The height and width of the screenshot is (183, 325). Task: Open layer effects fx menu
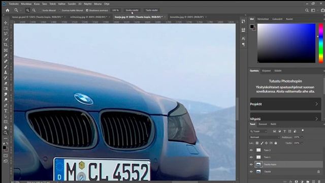290,181
